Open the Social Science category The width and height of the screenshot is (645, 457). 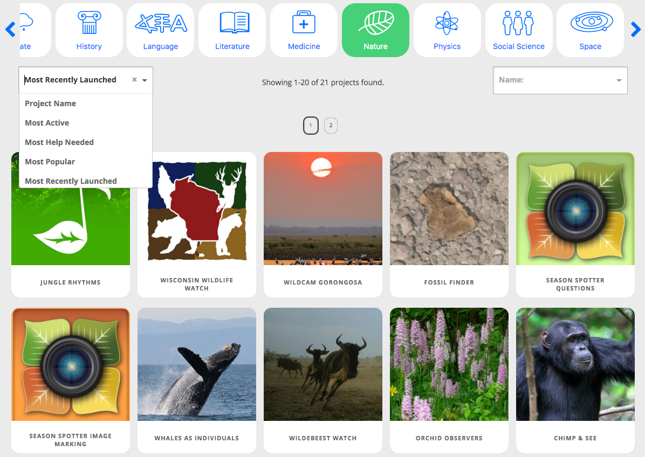pos(519,30)
